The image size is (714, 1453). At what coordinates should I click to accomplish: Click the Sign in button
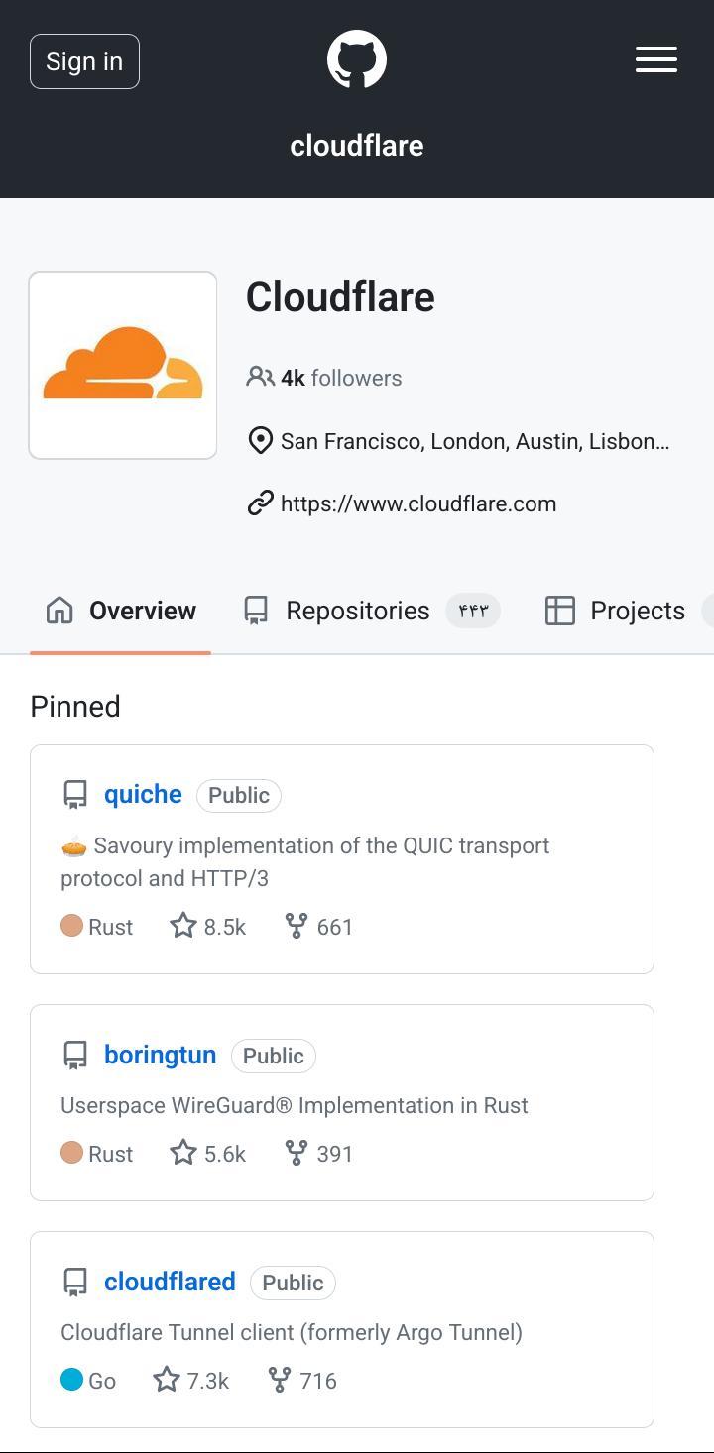83,60
